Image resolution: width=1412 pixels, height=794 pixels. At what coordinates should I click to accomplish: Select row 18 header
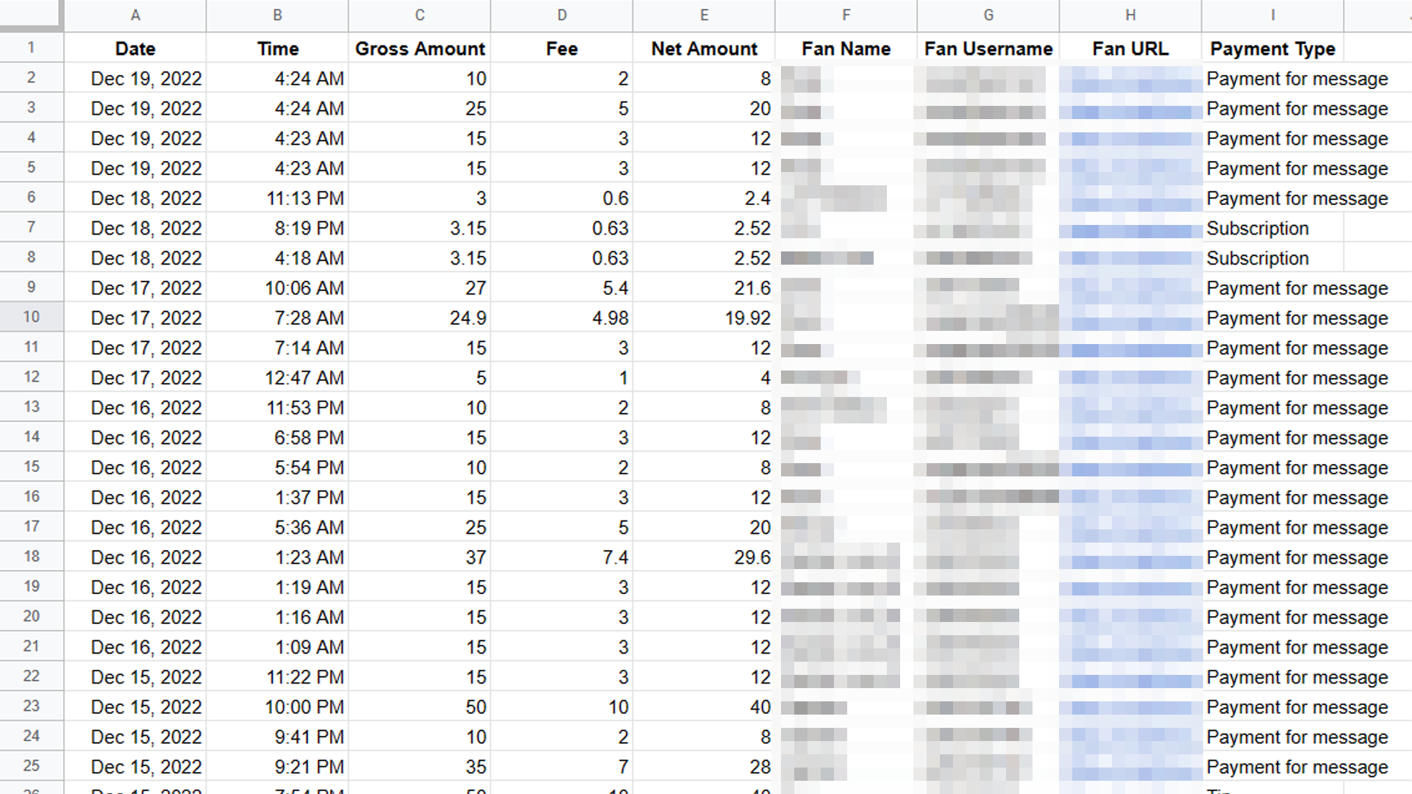click(x=31, y=557)
